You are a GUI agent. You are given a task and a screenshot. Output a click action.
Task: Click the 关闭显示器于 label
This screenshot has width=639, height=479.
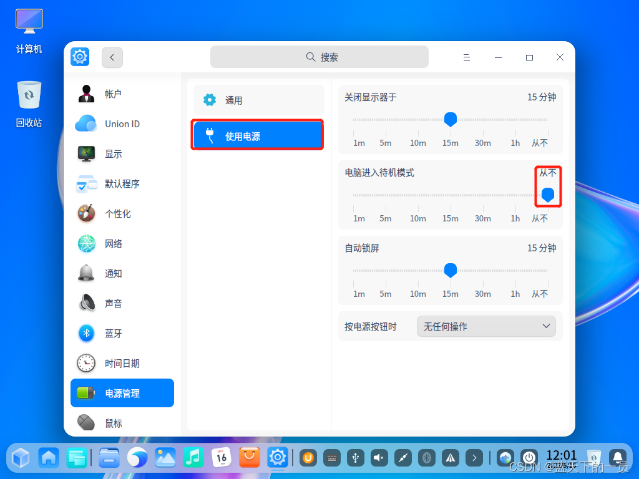tap(371, 97)
